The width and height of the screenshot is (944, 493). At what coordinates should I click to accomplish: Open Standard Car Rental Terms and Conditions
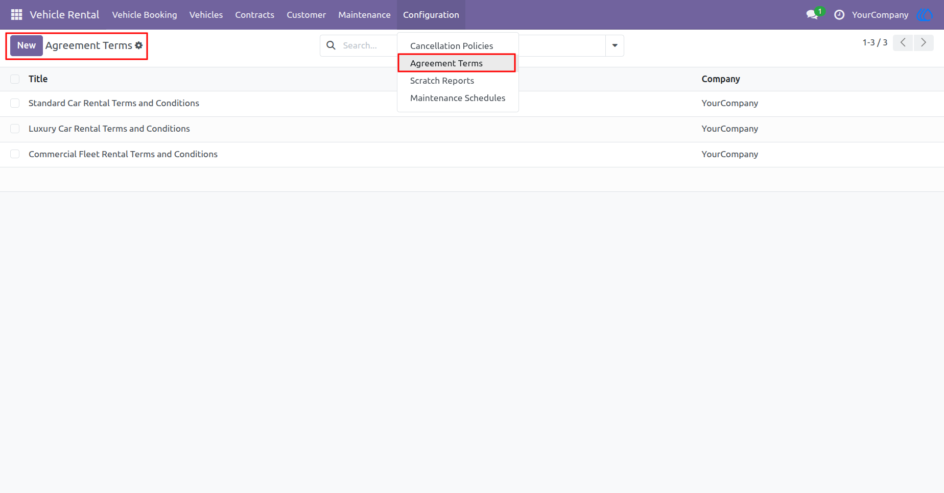coord(114,103)
